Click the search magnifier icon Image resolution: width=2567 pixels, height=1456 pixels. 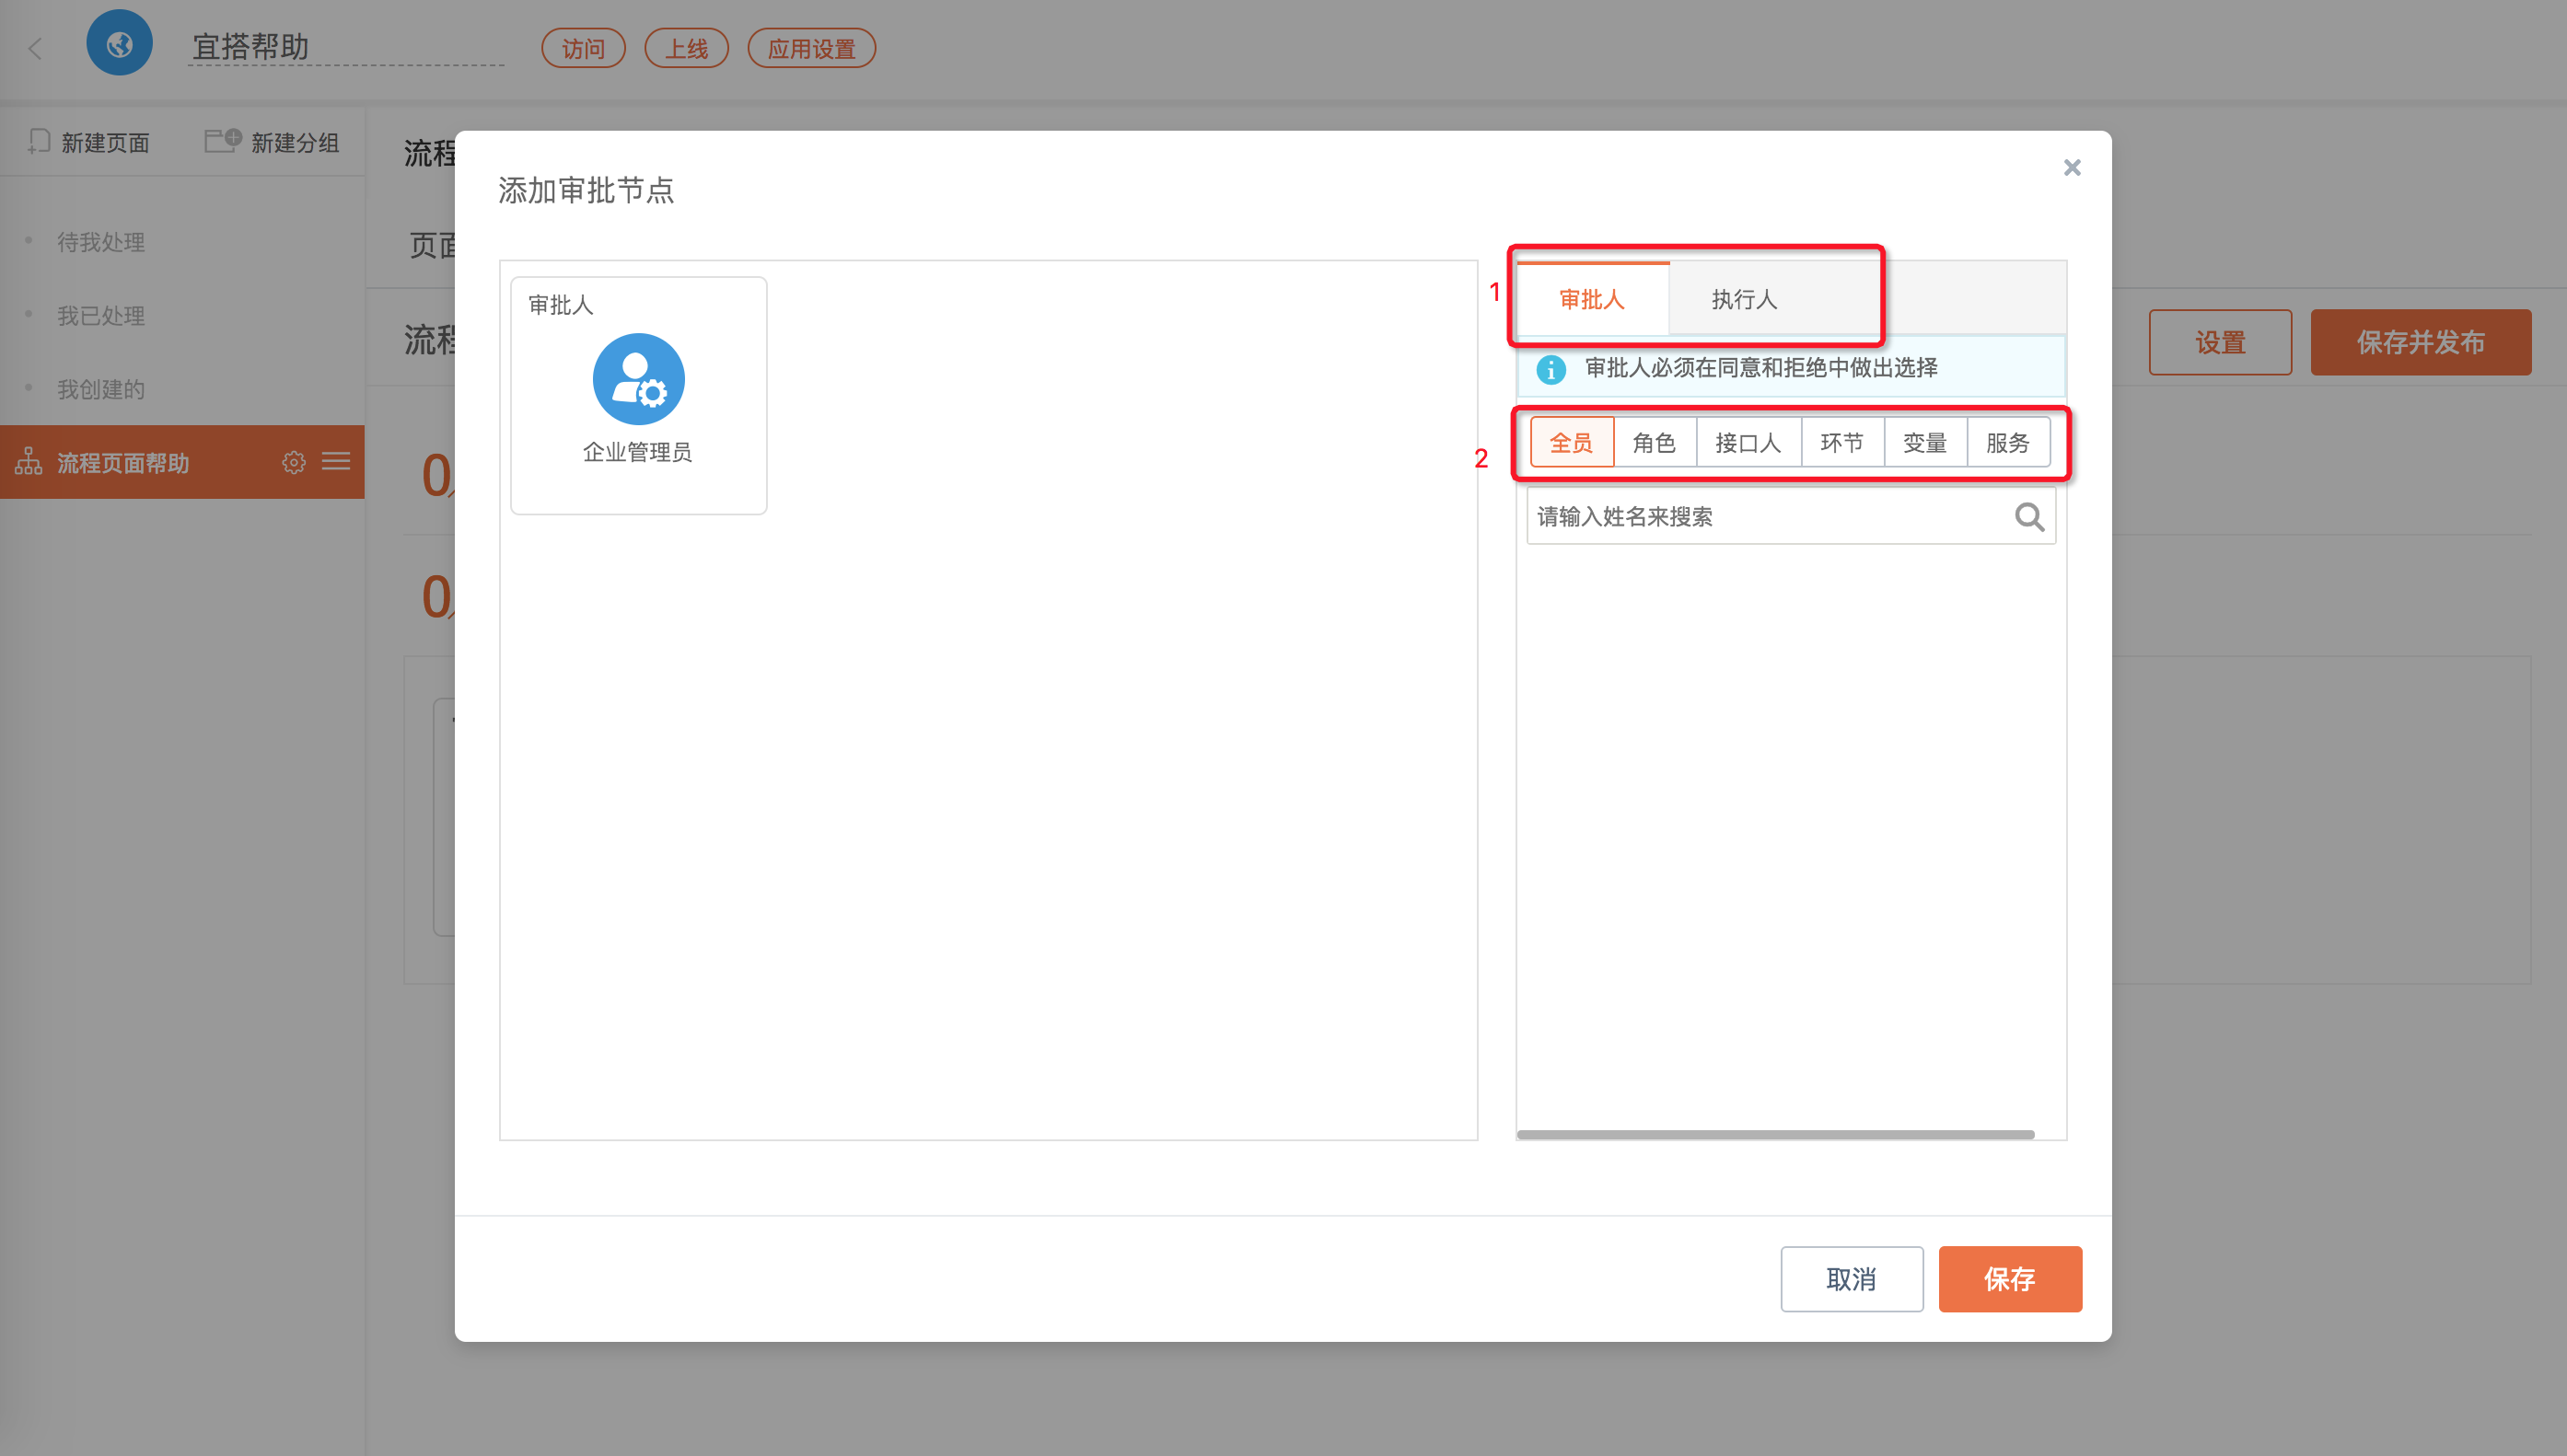tap(2027, 517)
